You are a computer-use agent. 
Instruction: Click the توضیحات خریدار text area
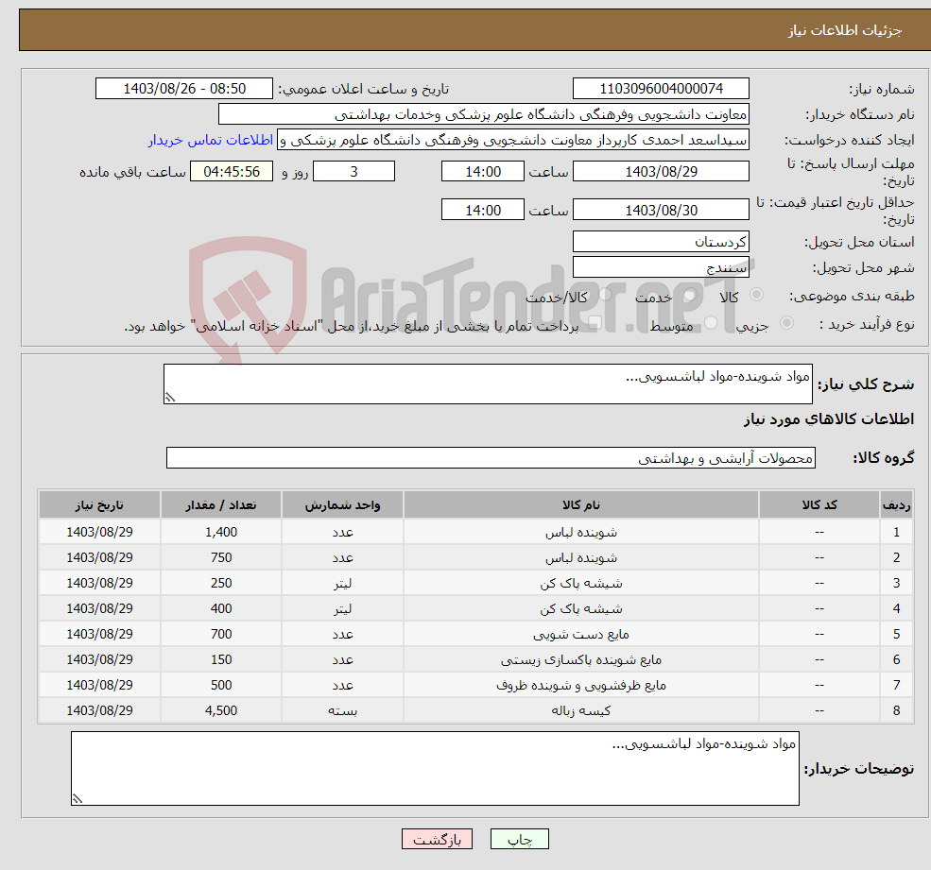pyautogui.click(x=435, y=769)
